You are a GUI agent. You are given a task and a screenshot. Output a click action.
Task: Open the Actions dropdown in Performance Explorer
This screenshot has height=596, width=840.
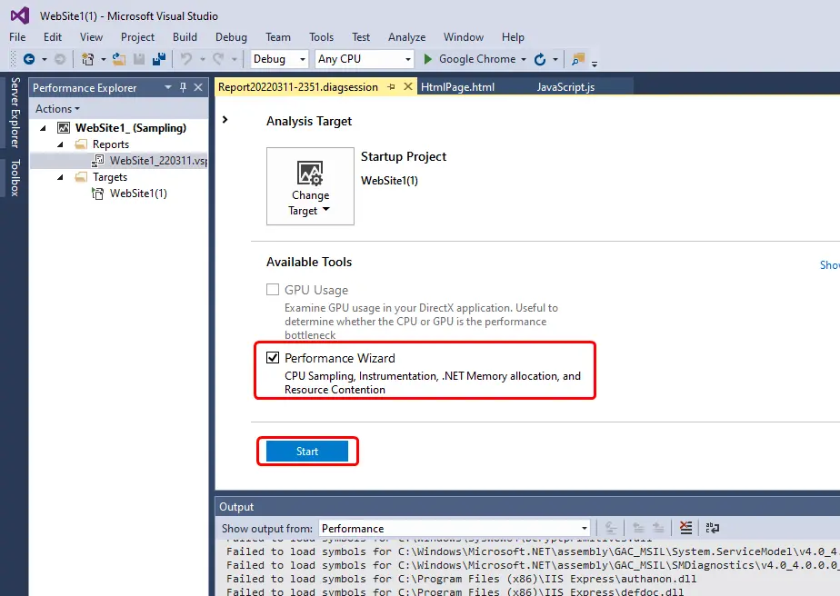57,109
